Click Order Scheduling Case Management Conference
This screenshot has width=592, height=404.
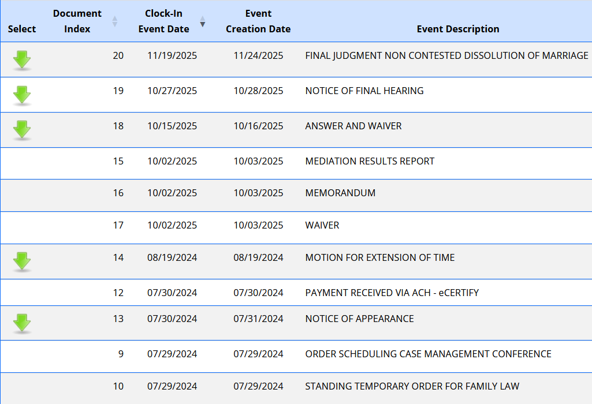pos(428,354)
